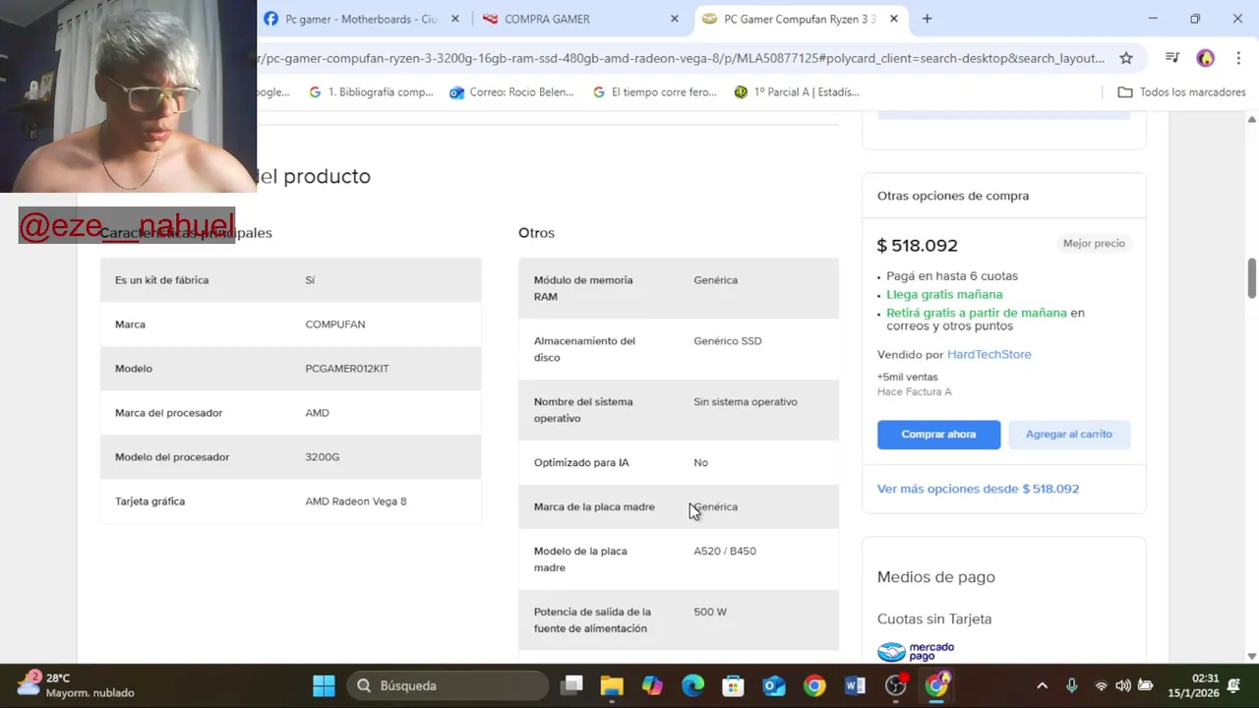The image size is (1259, 708).
Task: Open Microsoft Edge from taskbar
Action: point(693,685)
